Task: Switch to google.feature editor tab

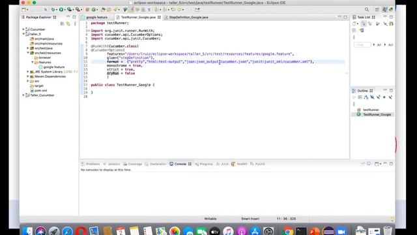Action: coord(96,17)
